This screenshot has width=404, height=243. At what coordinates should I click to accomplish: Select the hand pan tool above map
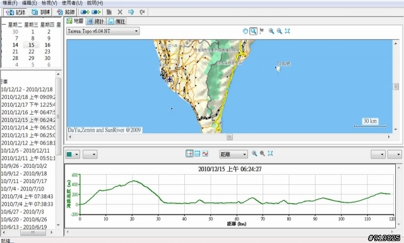pos(246,31)
